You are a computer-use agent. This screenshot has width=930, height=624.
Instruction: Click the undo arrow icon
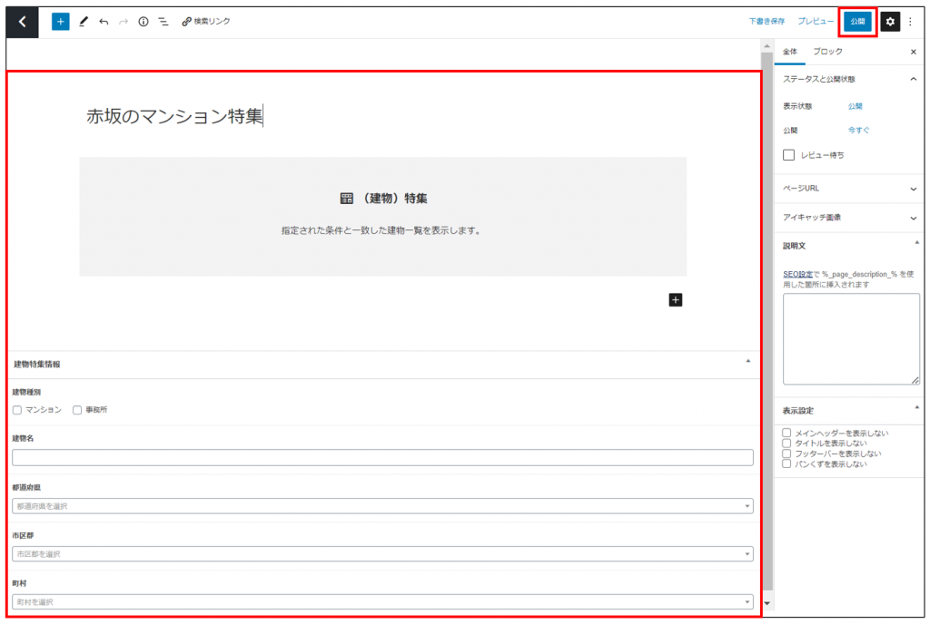(x=104, y=21)
